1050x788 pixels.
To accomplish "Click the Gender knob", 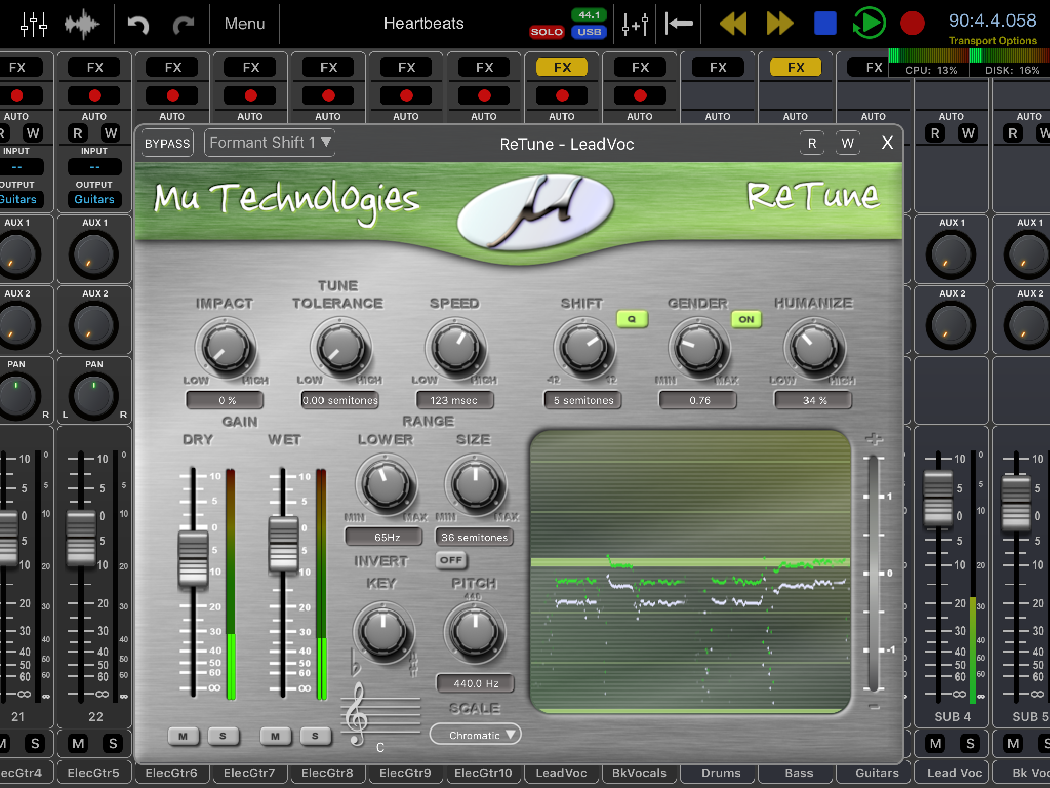I will tap(698, 348).
